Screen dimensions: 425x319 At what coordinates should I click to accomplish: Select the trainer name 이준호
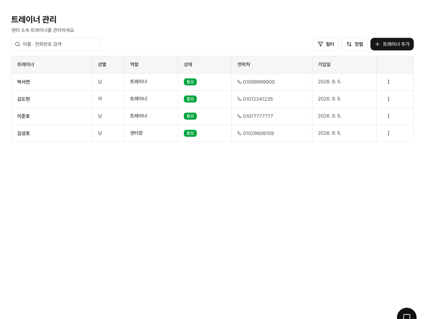(x=23, y=116)
